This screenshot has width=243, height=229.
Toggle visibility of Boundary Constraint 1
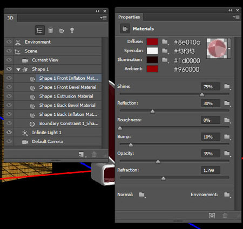9,123
